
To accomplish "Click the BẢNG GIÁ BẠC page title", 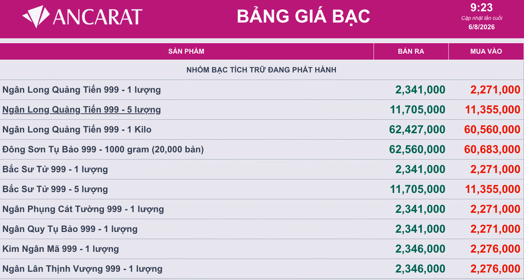I will pos(304,16).
